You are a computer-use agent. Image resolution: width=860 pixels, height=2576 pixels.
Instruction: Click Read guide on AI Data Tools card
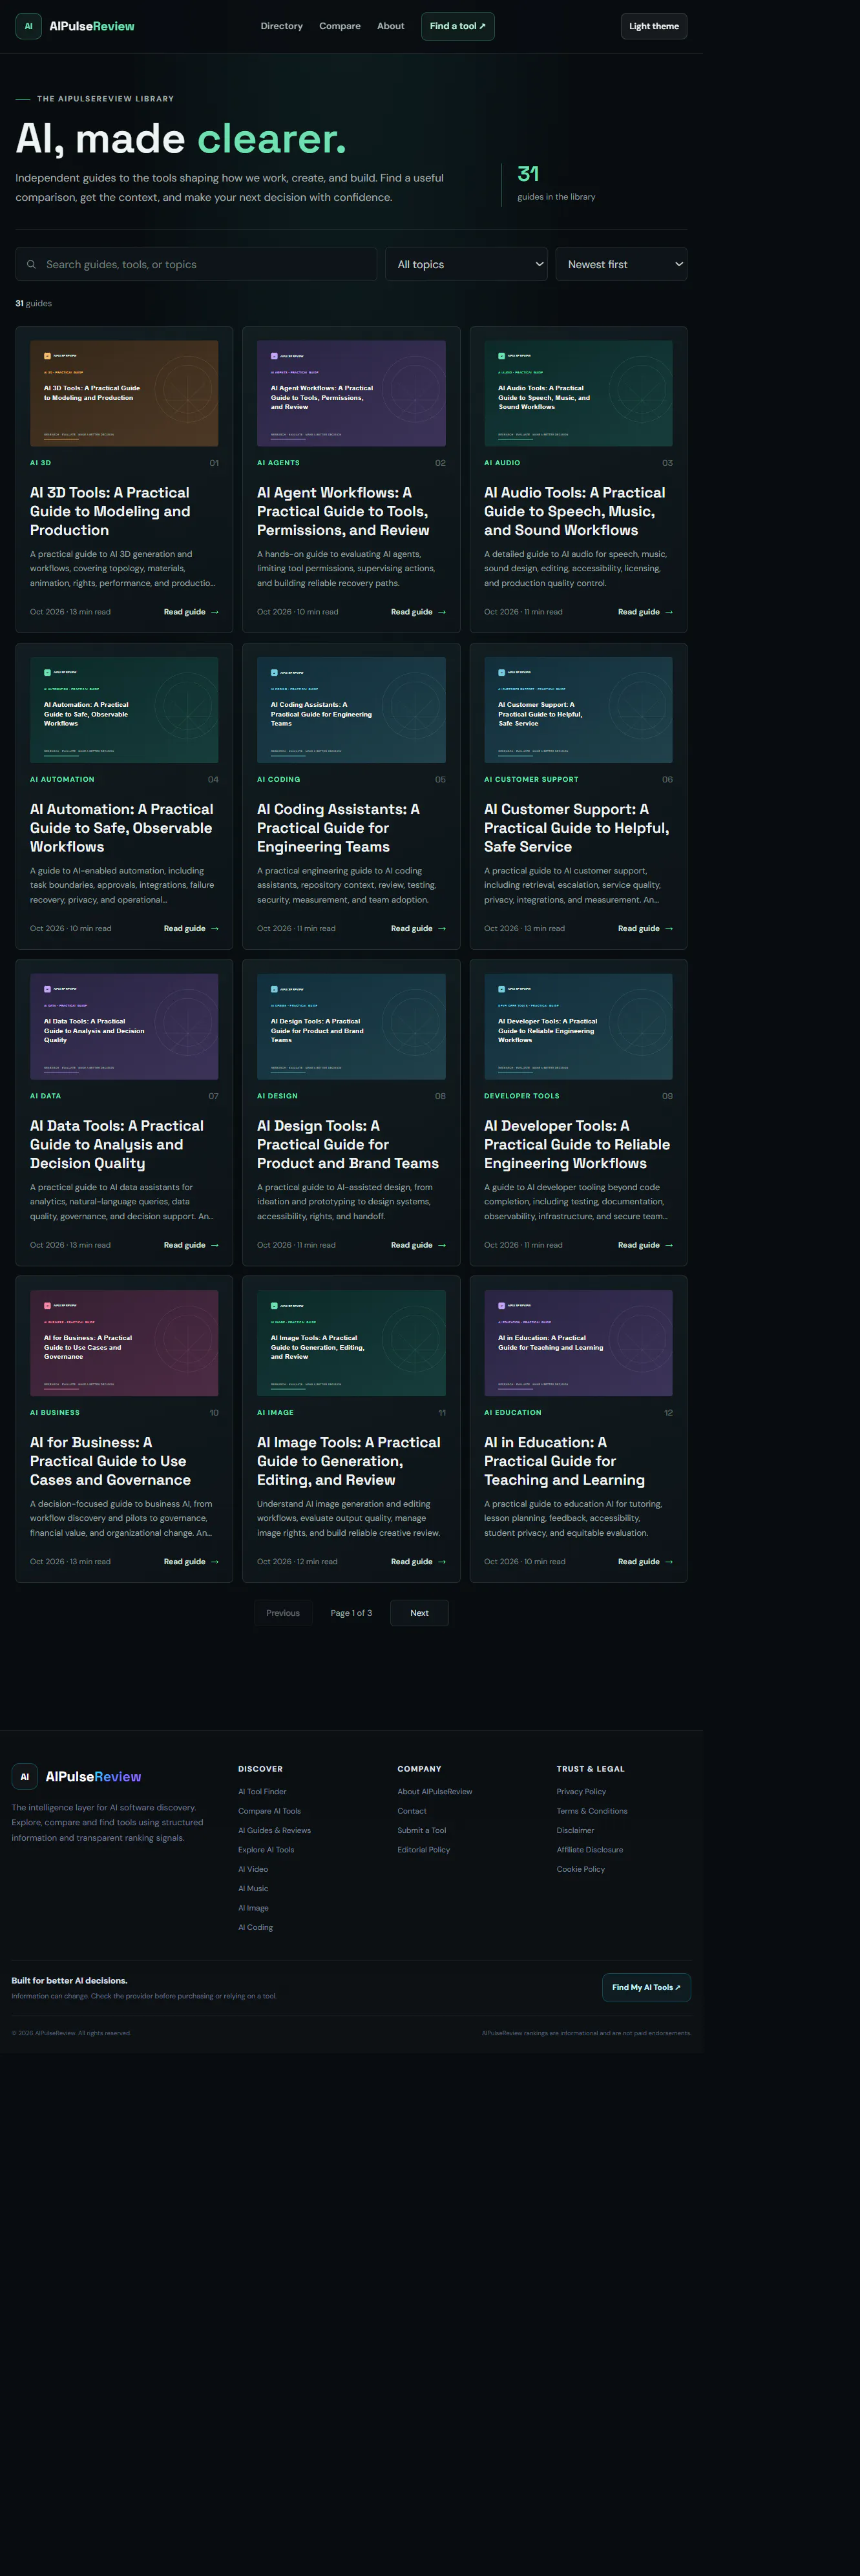coord(191,1245)
